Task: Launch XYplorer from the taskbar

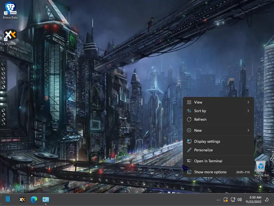Action: coord(22,199)
